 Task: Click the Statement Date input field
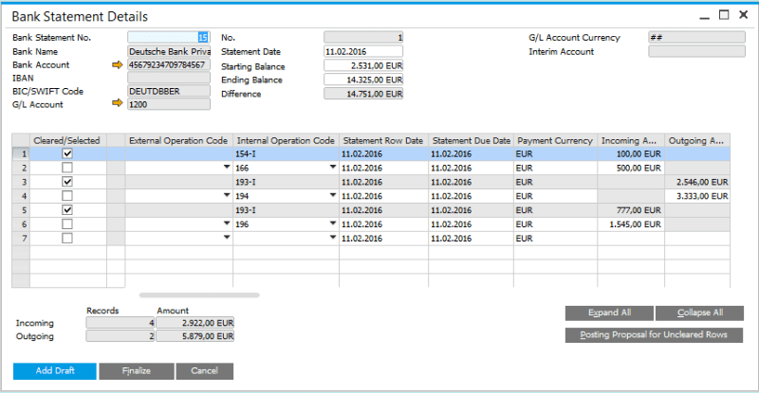coord(362,52)
